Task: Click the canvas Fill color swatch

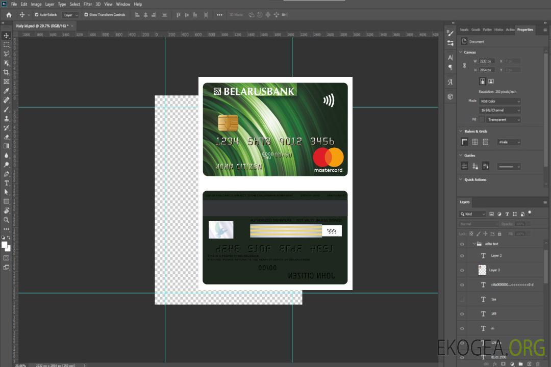Action: [482, 120]
